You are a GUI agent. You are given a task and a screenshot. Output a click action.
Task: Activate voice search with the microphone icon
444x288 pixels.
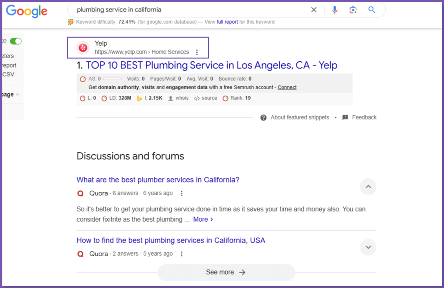(334, 9)
